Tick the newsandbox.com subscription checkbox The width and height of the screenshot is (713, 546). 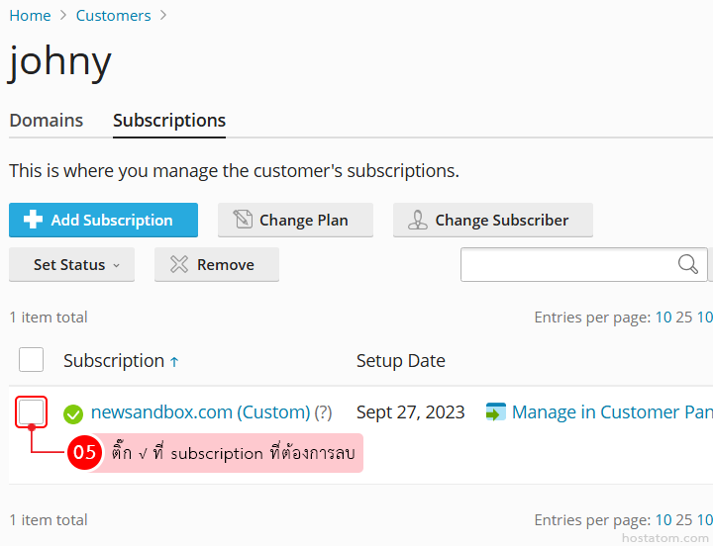pyautogui.click(x=31, y=412)
